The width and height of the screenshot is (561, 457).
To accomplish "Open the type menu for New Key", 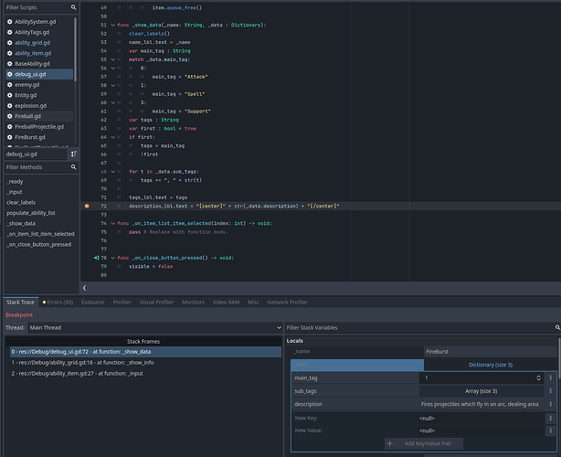I will pyautogui.click(x=550, y=418).
